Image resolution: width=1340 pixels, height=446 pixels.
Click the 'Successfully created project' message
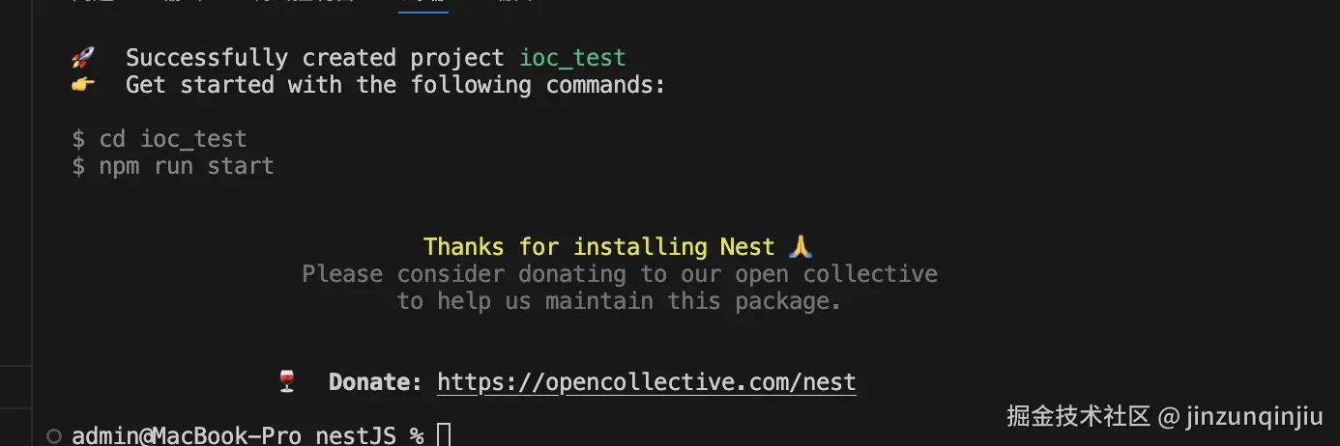[x=315, y=58]
